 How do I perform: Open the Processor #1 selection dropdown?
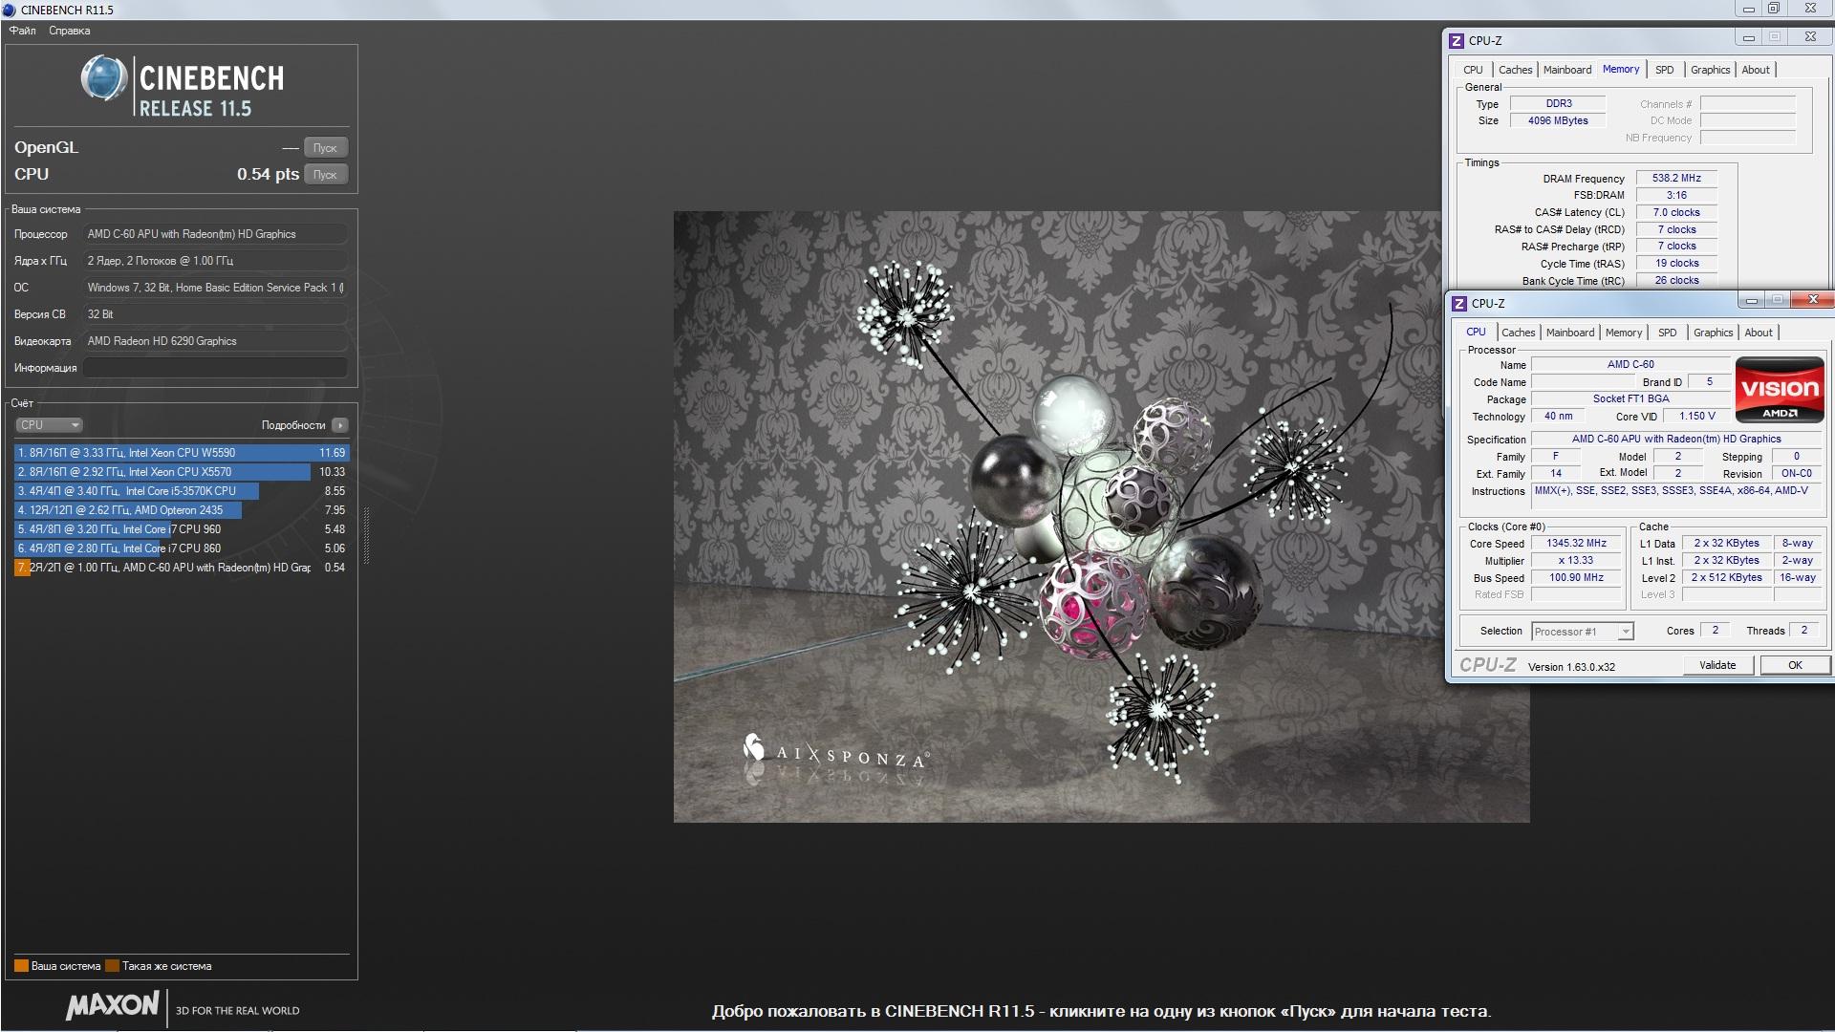(1583, 632)
